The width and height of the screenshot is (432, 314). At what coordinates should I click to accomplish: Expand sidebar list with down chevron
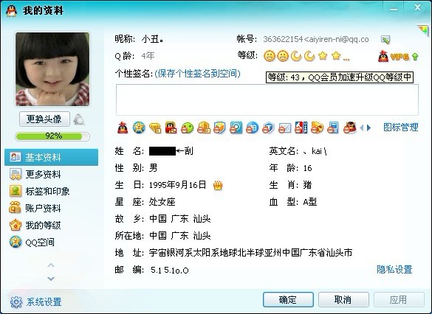[x=51, y=279]
